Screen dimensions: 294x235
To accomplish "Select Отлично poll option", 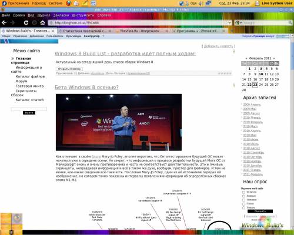I will 243,192.
